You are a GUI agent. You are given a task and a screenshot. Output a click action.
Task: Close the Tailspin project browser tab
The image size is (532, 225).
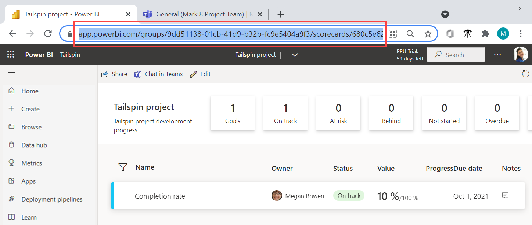pos(128,14)
